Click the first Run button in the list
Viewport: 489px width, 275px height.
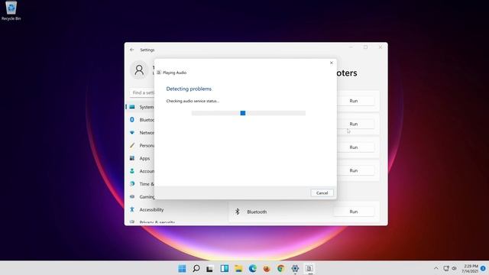point(353,101)
